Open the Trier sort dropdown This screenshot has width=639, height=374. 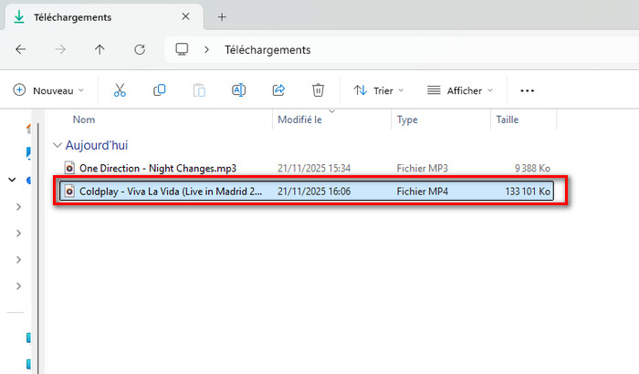click(x=379, y=90)
